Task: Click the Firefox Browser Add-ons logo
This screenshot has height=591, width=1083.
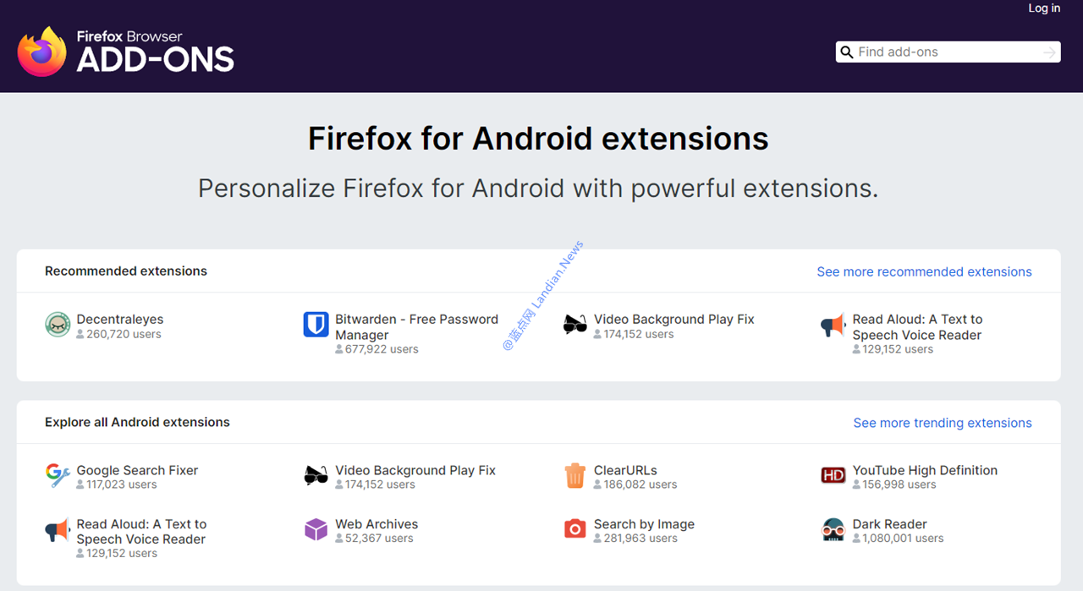Action: [125, 51]
